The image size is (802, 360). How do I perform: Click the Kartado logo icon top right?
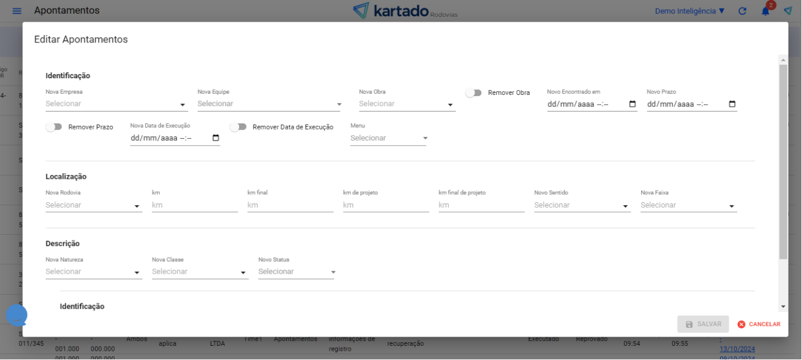788,11
